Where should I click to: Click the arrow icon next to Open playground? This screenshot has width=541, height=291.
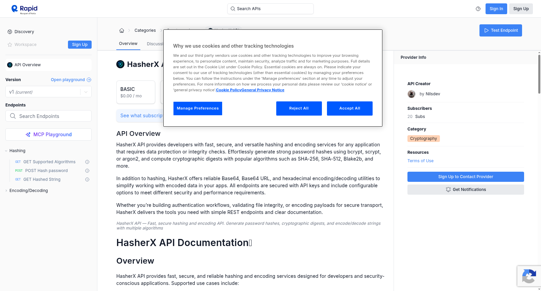[x=89, y=80]
